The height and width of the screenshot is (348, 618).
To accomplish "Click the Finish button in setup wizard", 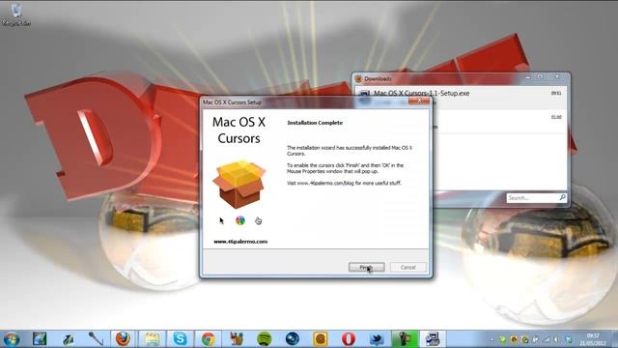I will [x=367, y=267].
